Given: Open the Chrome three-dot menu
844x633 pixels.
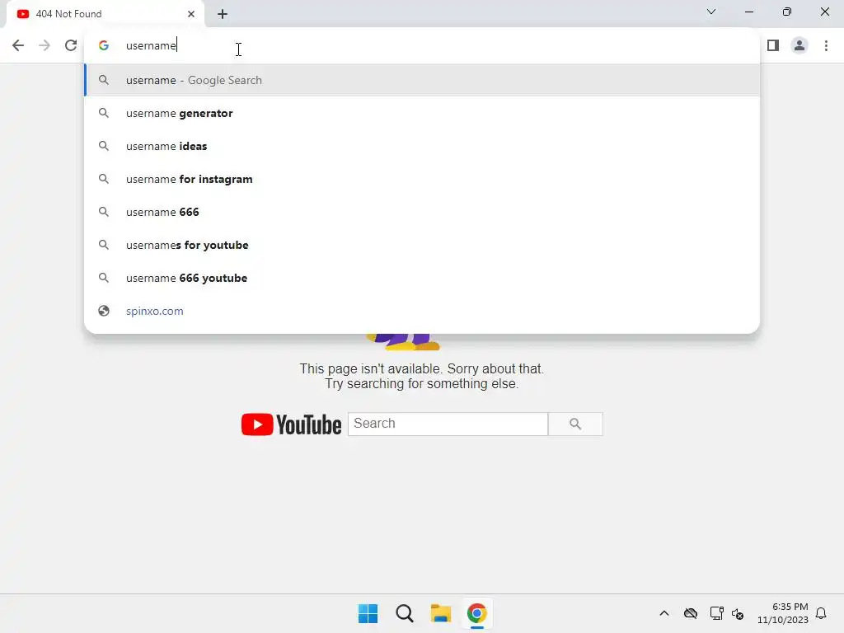Looking at the screenshot, I should coord(826,45).
